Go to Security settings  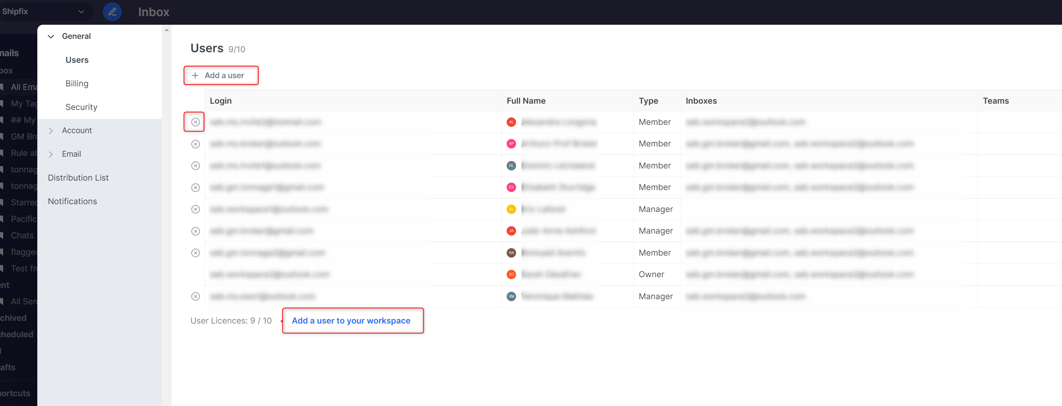[x=81, y=107]
